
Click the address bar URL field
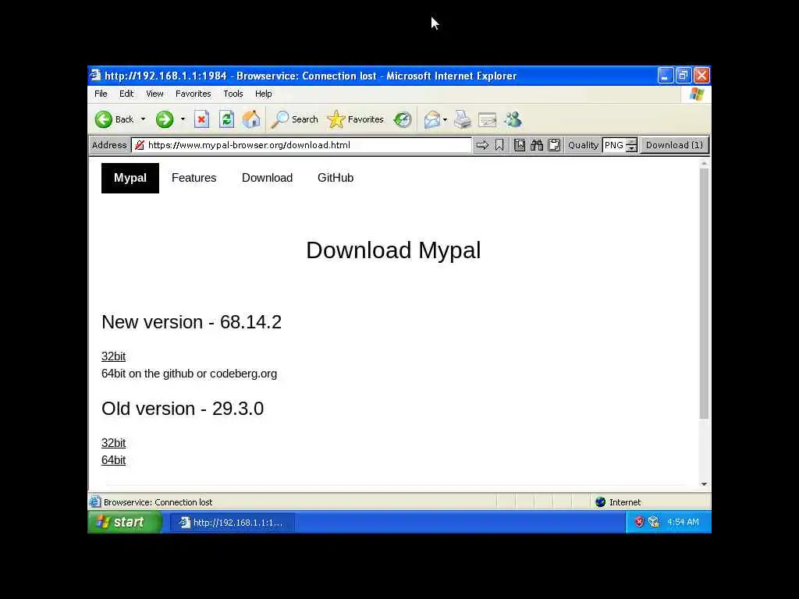(x=300, y=145)
